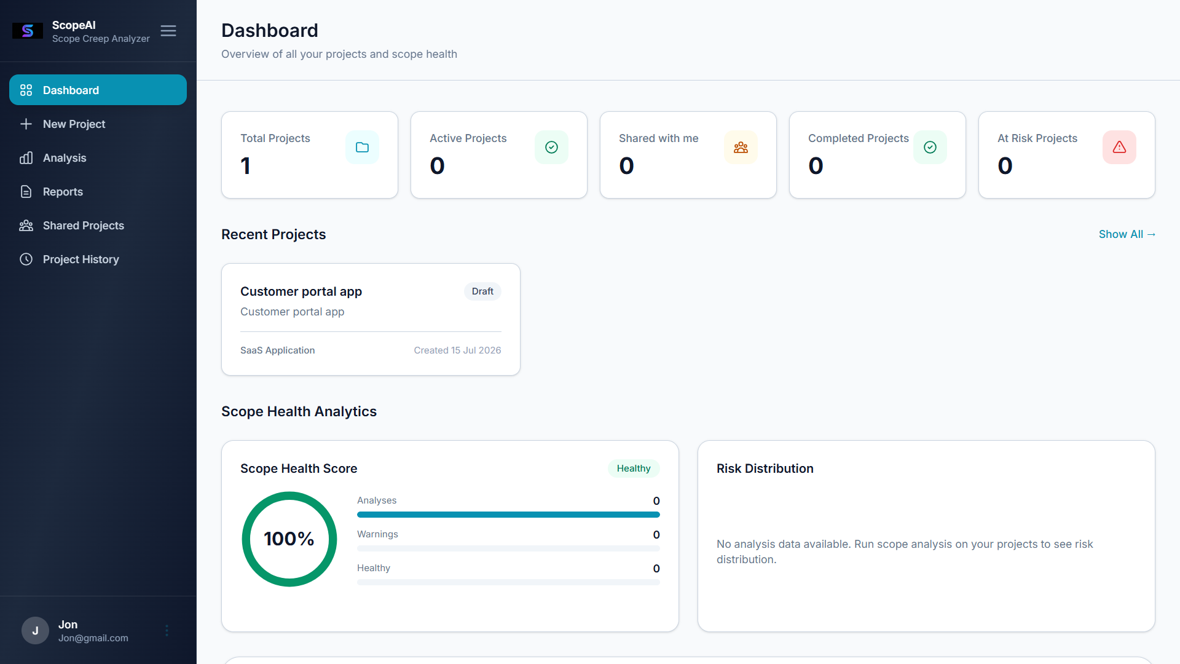Click the New Project plus icon
The width and height of the screenshot is (1180, 664).
(x=26, y=124)
